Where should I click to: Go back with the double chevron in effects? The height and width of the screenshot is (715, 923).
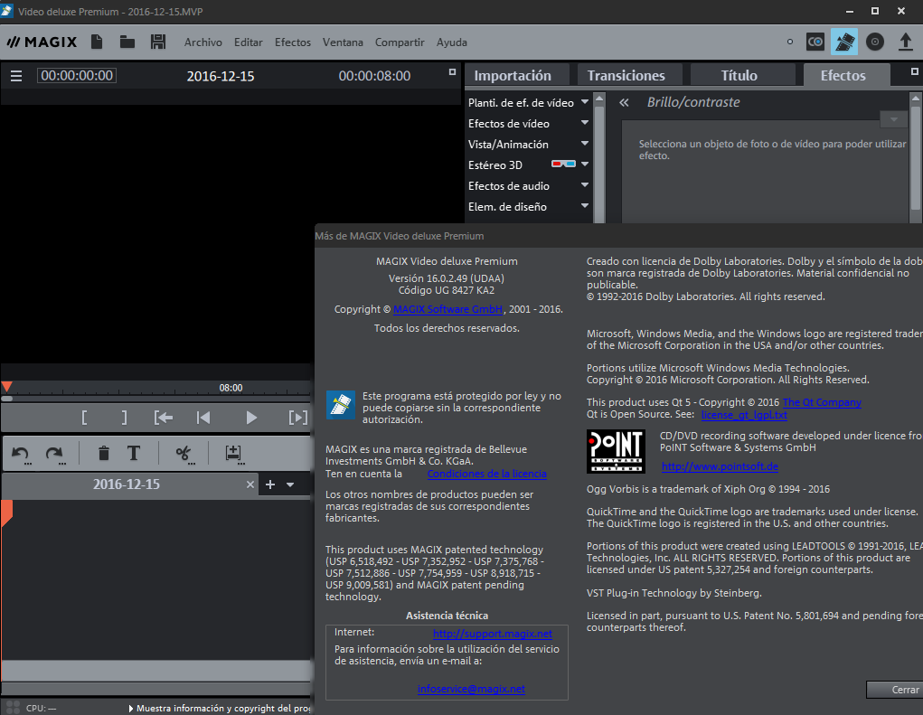coord(624,102)
